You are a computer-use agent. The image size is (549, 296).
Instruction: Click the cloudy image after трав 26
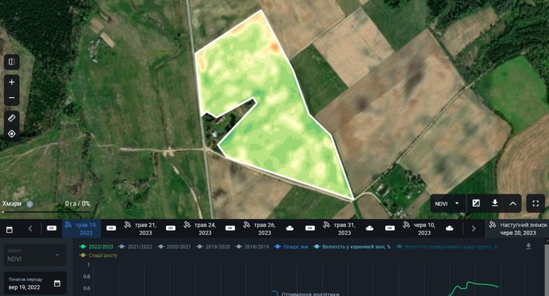coord(290,228)
